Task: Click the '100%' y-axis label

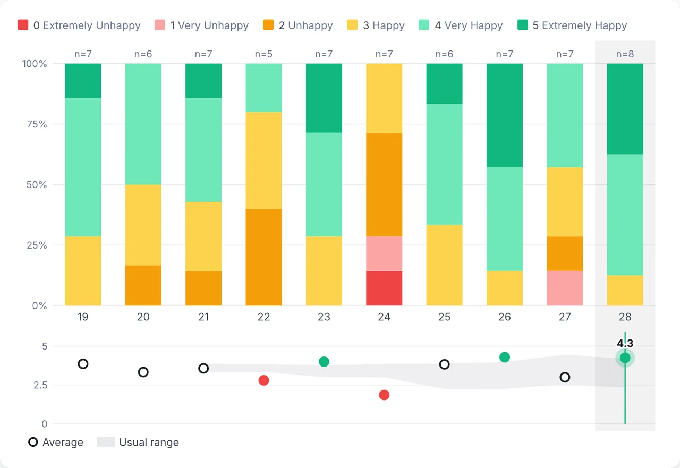Action: coord(35,64)
